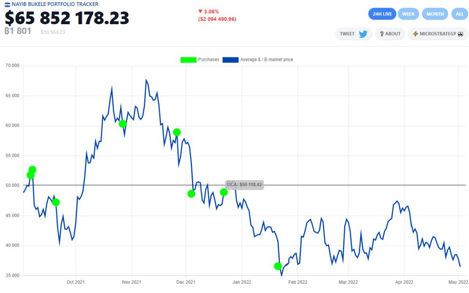The image size is (469, 293).
Task: Click the eyes emoji next to MicroStrategy
Action: tap(460, 34)
